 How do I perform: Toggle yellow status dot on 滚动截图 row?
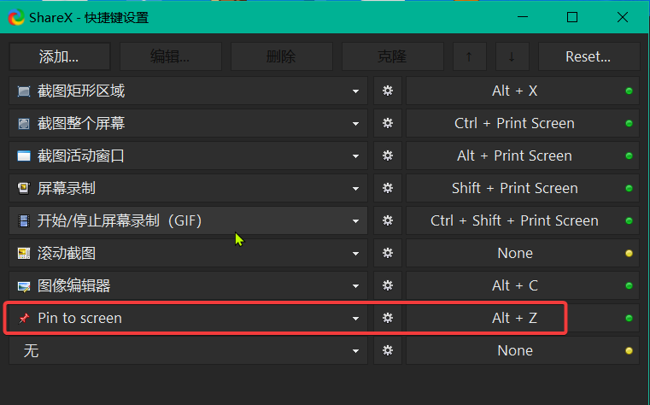pos(629,253)
